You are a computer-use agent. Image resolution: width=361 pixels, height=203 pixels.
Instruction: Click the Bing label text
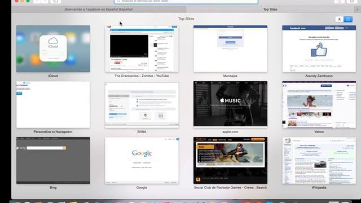pos(53,188)
